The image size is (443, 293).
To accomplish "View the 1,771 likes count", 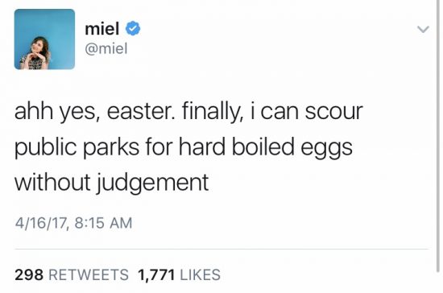I will pos(156,274).
